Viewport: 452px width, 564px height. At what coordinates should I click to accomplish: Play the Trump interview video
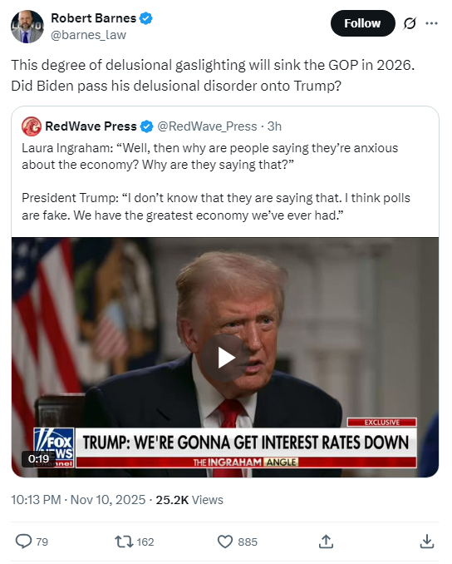(x=225, y=358)
